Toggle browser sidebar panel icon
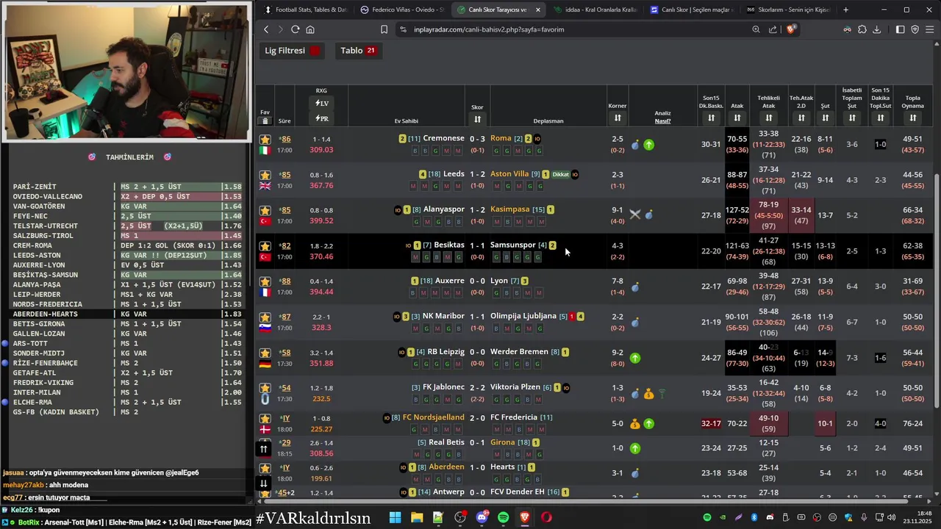 900,29
